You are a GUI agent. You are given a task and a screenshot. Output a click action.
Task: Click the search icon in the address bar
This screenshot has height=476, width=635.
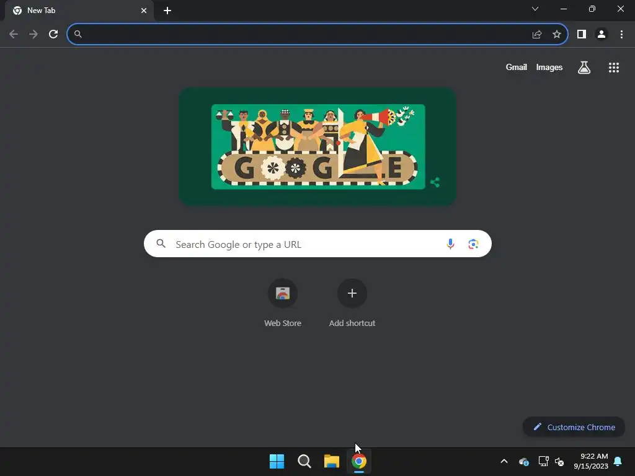click(78, 35)
